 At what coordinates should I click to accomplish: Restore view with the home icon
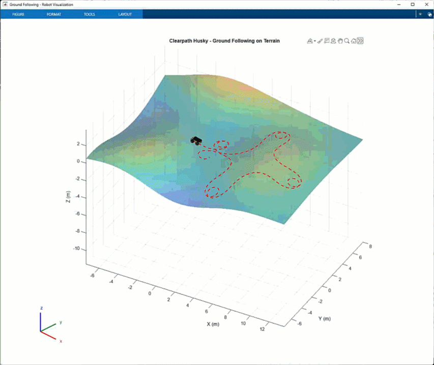pyautogui.click(x=354, y=41)
